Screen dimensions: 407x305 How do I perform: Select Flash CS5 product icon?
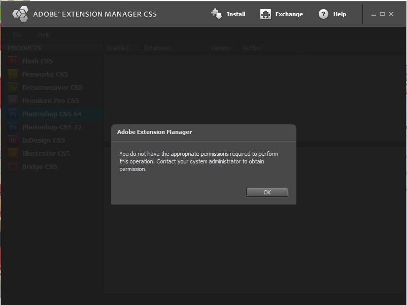13,61
